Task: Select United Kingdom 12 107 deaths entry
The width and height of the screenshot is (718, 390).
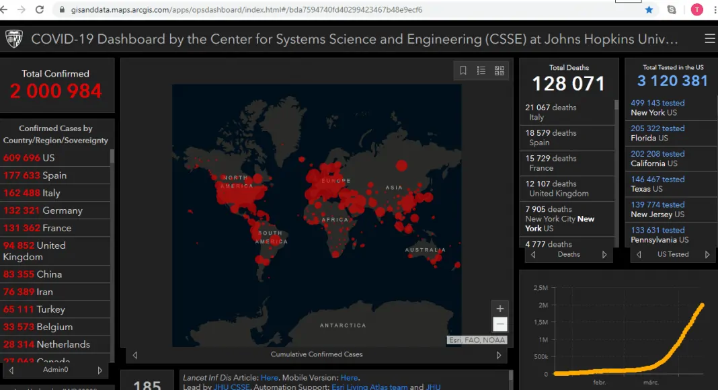Action: [567, 188]
